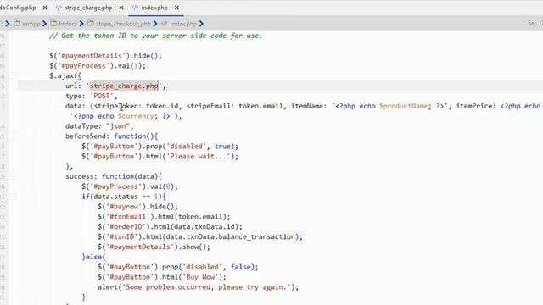Click the }else{ line
Screen dimensions: 543x305
(x=93, y=257)
